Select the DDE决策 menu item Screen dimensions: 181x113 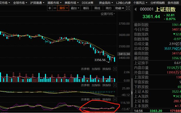(87, 2)
